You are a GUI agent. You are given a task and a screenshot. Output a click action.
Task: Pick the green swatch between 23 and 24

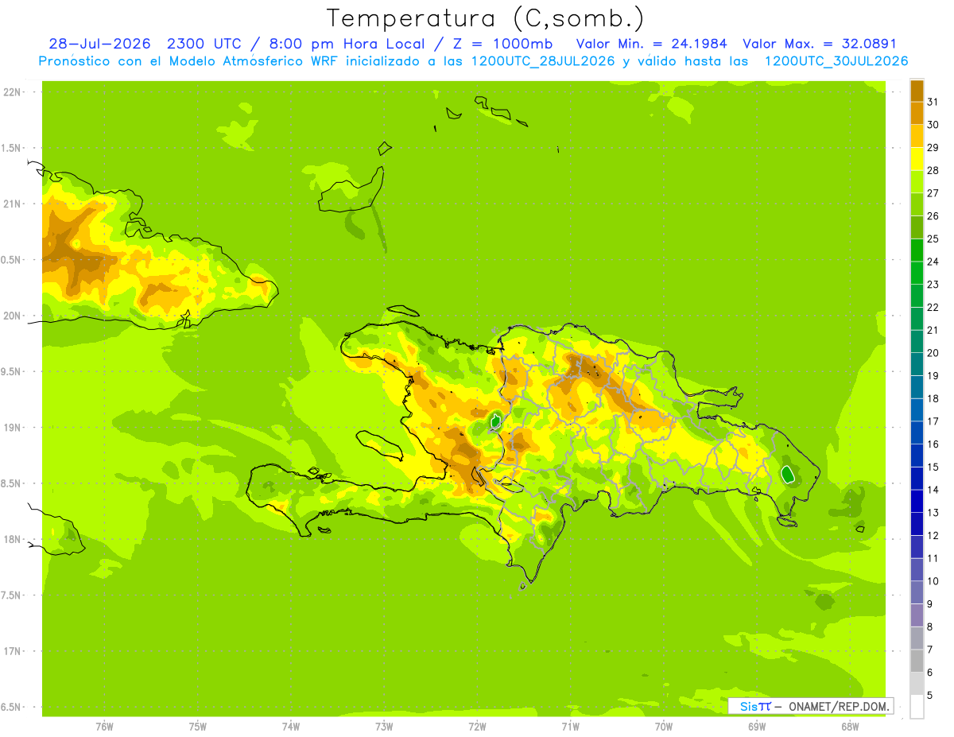(x=917, y=273)
